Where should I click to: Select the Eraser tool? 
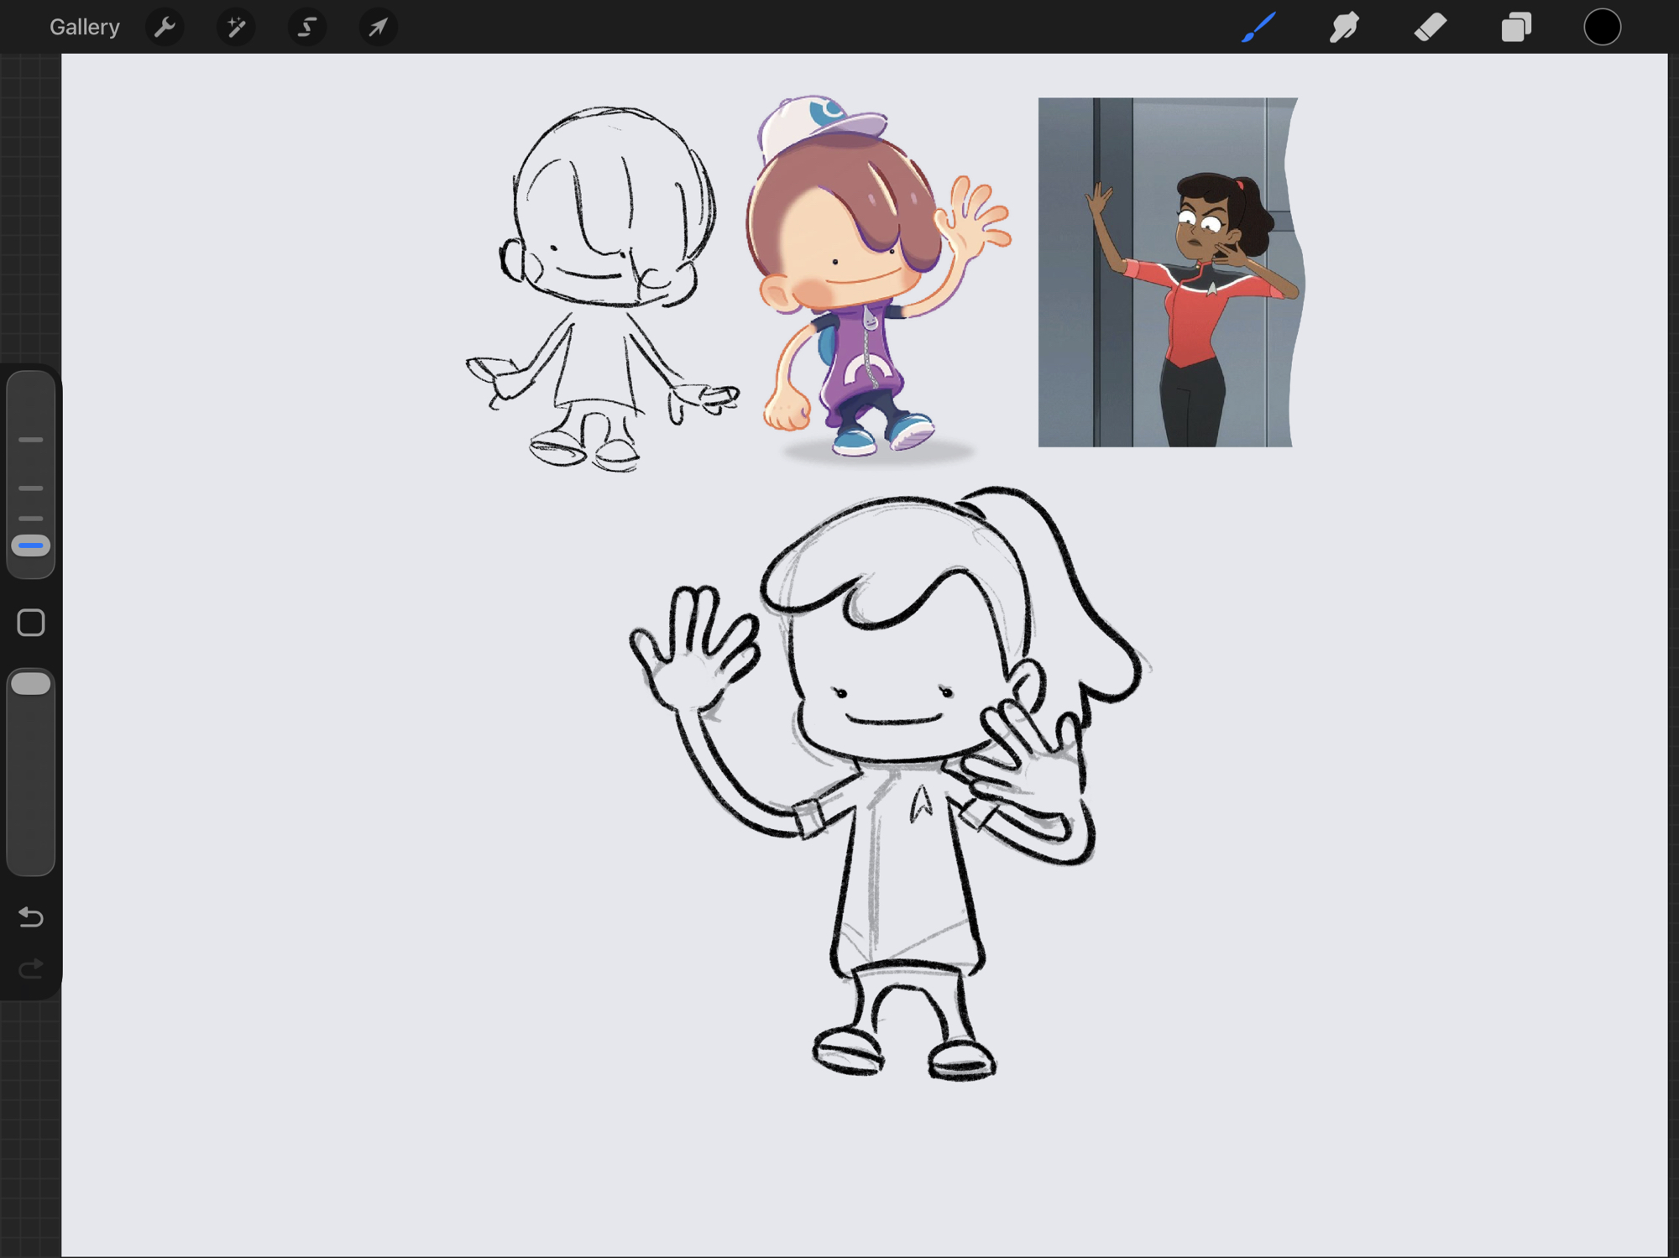point(1430,27)
